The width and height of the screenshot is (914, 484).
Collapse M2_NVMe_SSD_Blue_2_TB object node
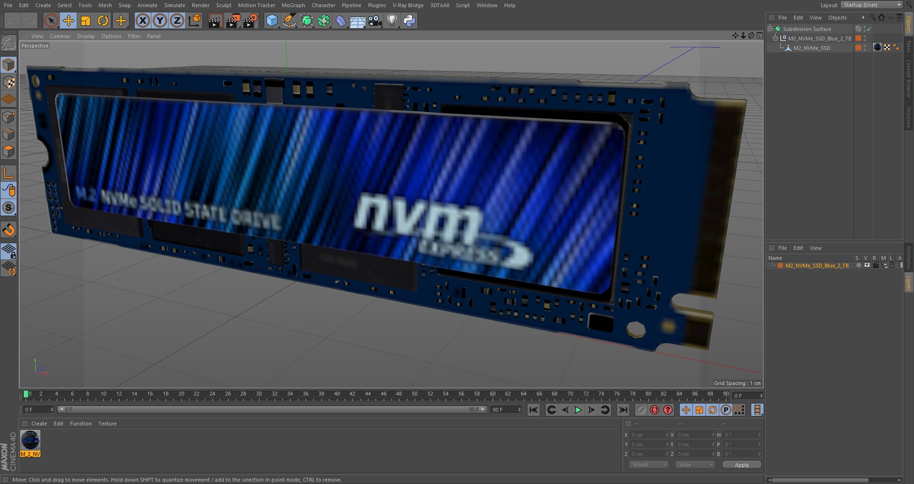tap(776, 38)
